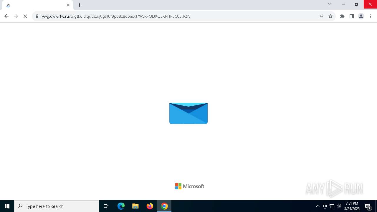Viewport: 377px width, 212px height.
Task: Share this page icon
Action: pyautogui.click(x=321, y=16)
